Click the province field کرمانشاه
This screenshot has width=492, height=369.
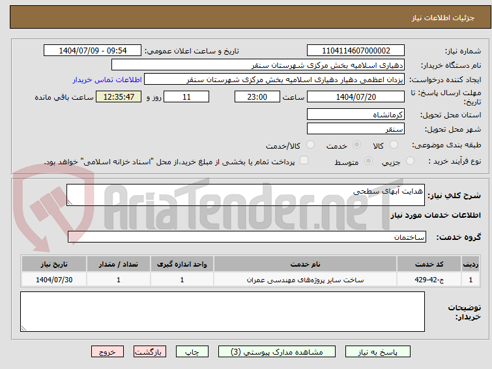[x=356, y=114]
